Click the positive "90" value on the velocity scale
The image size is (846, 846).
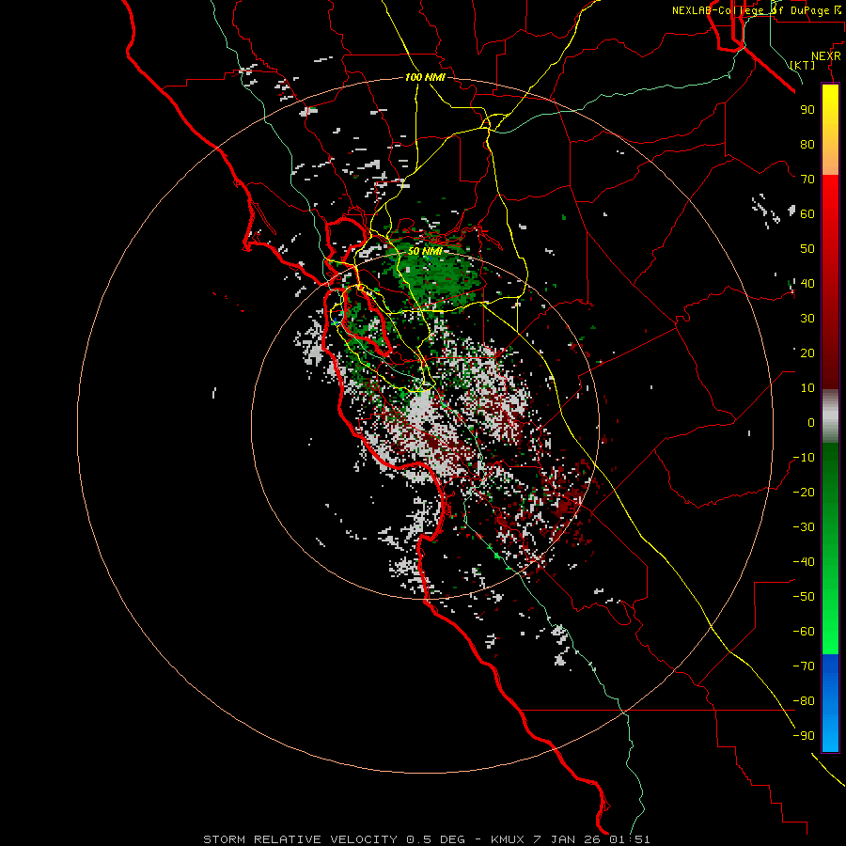coord(807,110)
